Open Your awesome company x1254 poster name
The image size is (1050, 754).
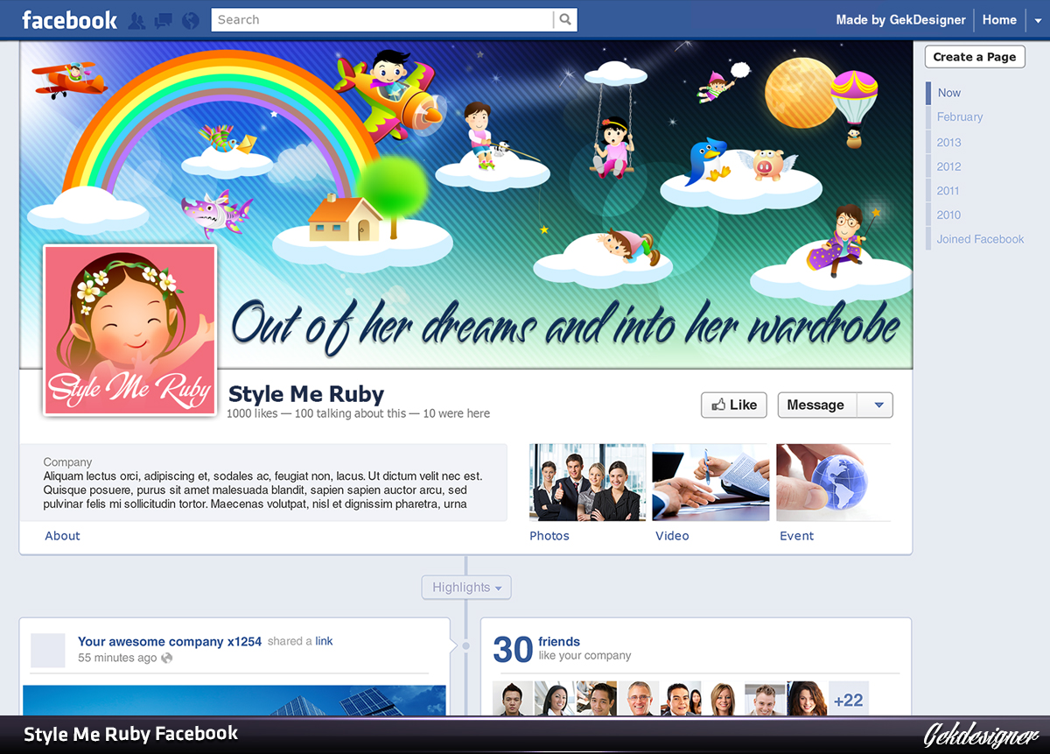[170, 642]
